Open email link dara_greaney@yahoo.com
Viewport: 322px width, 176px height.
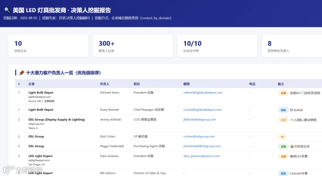click(x=201, y=156)
